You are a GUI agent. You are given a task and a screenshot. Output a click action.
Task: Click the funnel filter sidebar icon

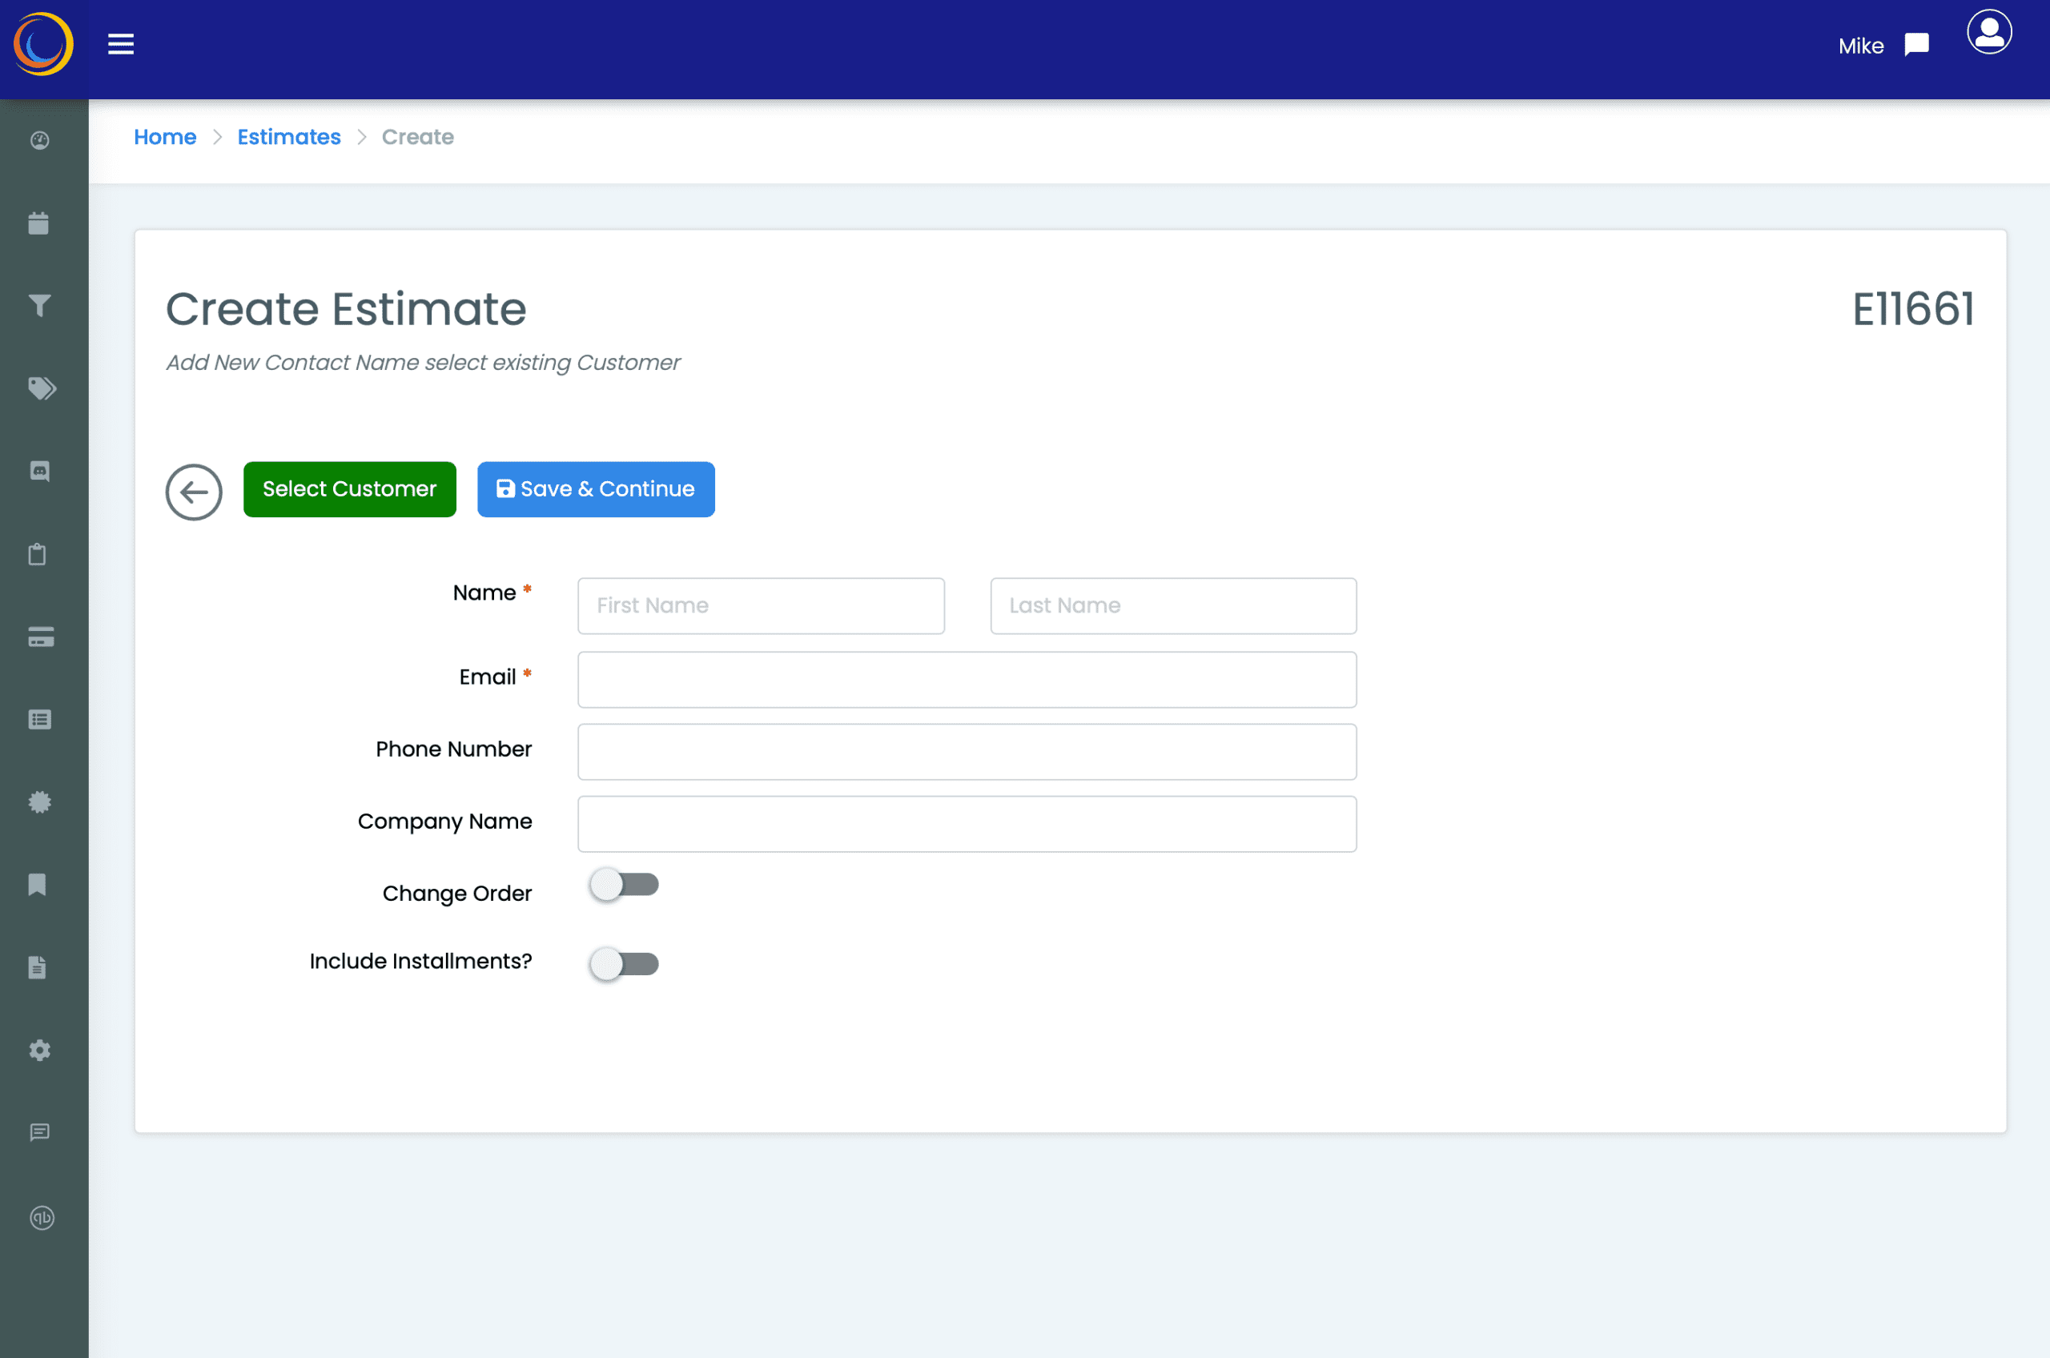click(x=40, y=306)
